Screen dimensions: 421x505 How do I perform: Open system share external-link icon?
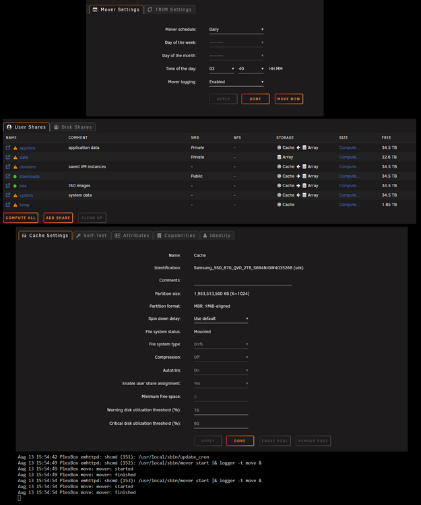8,195
